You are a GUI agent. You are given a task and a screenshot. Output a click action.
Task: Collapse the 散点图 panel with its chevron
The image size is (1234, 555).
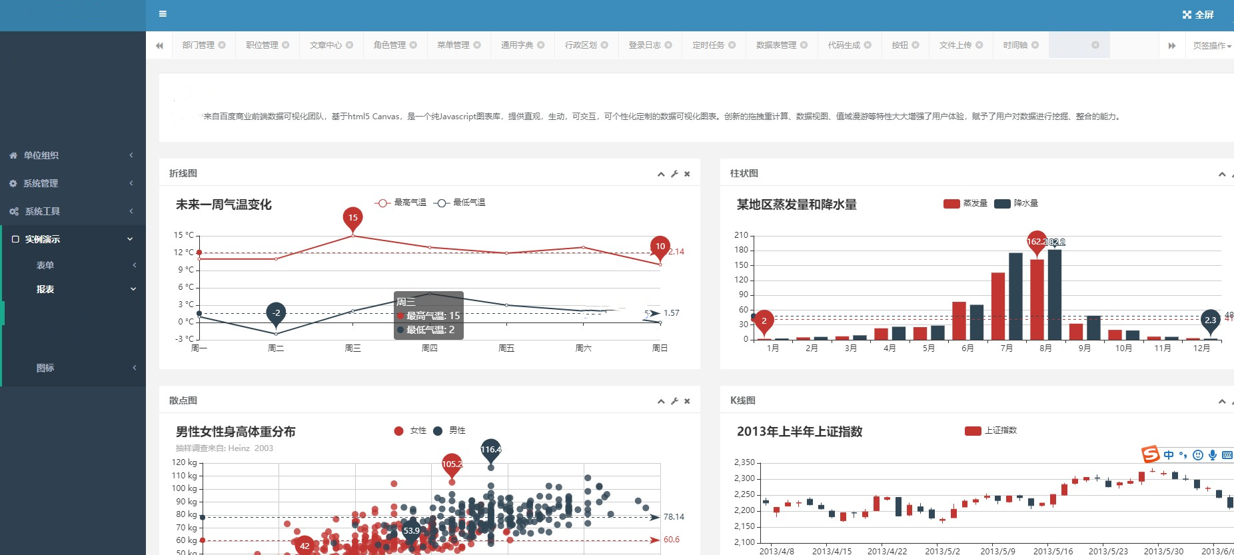[x=661, y=401]
